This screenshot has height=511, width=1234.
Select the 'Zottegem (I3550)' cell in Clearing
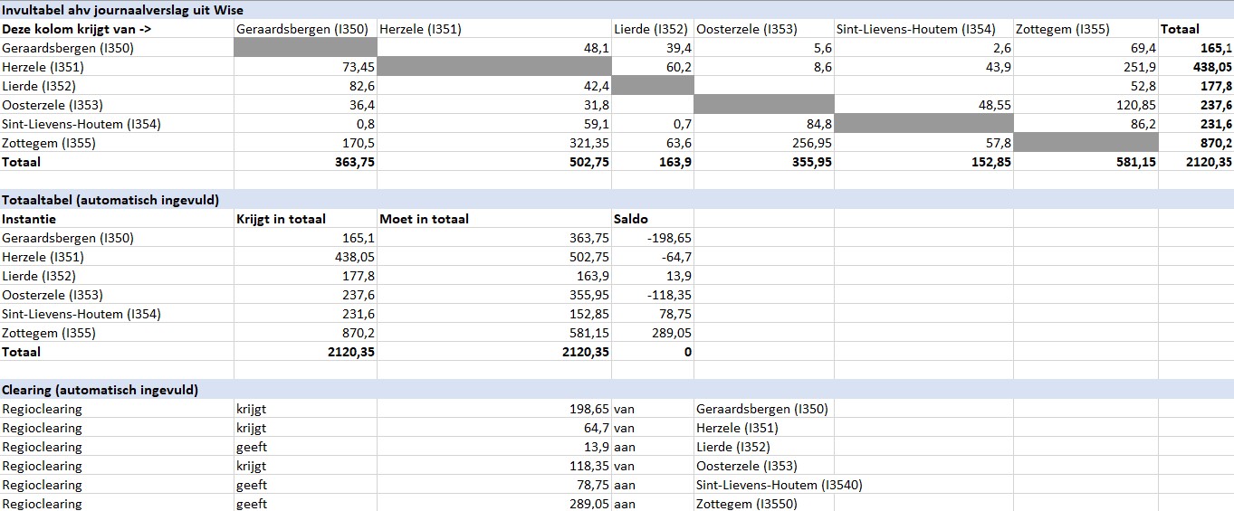(763, 504)
